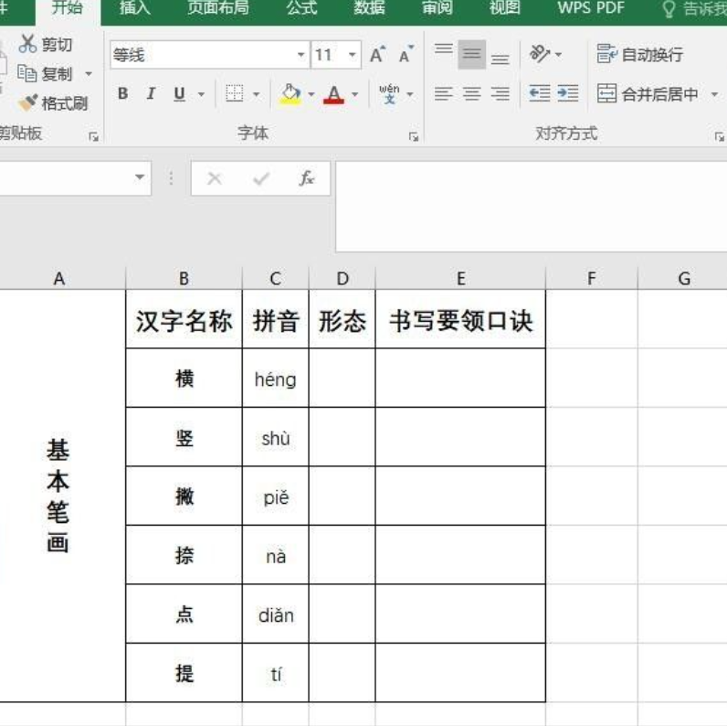The width and height of the screenshot is (727, 726).
Task: Click the increase font size icon
Action: pos(377,56)
